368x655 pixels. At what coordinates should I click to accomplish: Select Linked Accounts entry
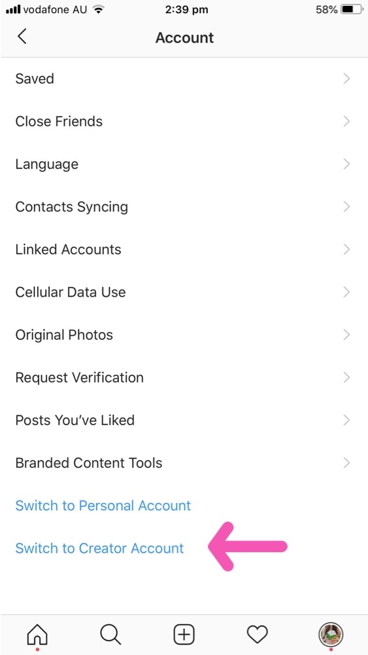click(x=184, y=250)
